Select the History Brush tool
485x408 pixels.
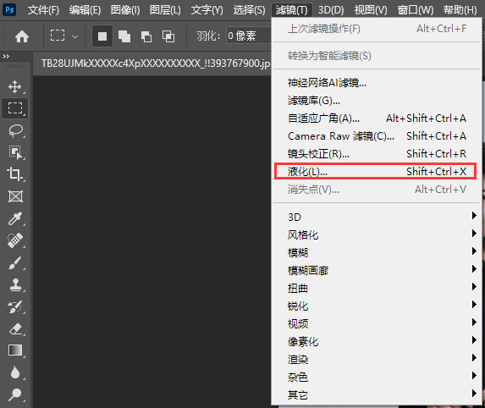pos(15,307)
